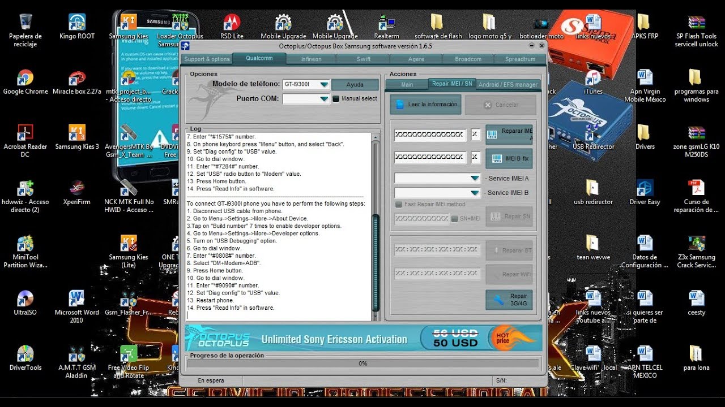Open Driver Easy desktop icon
Viewport: 725px width, 407px height.
(645, 193)
